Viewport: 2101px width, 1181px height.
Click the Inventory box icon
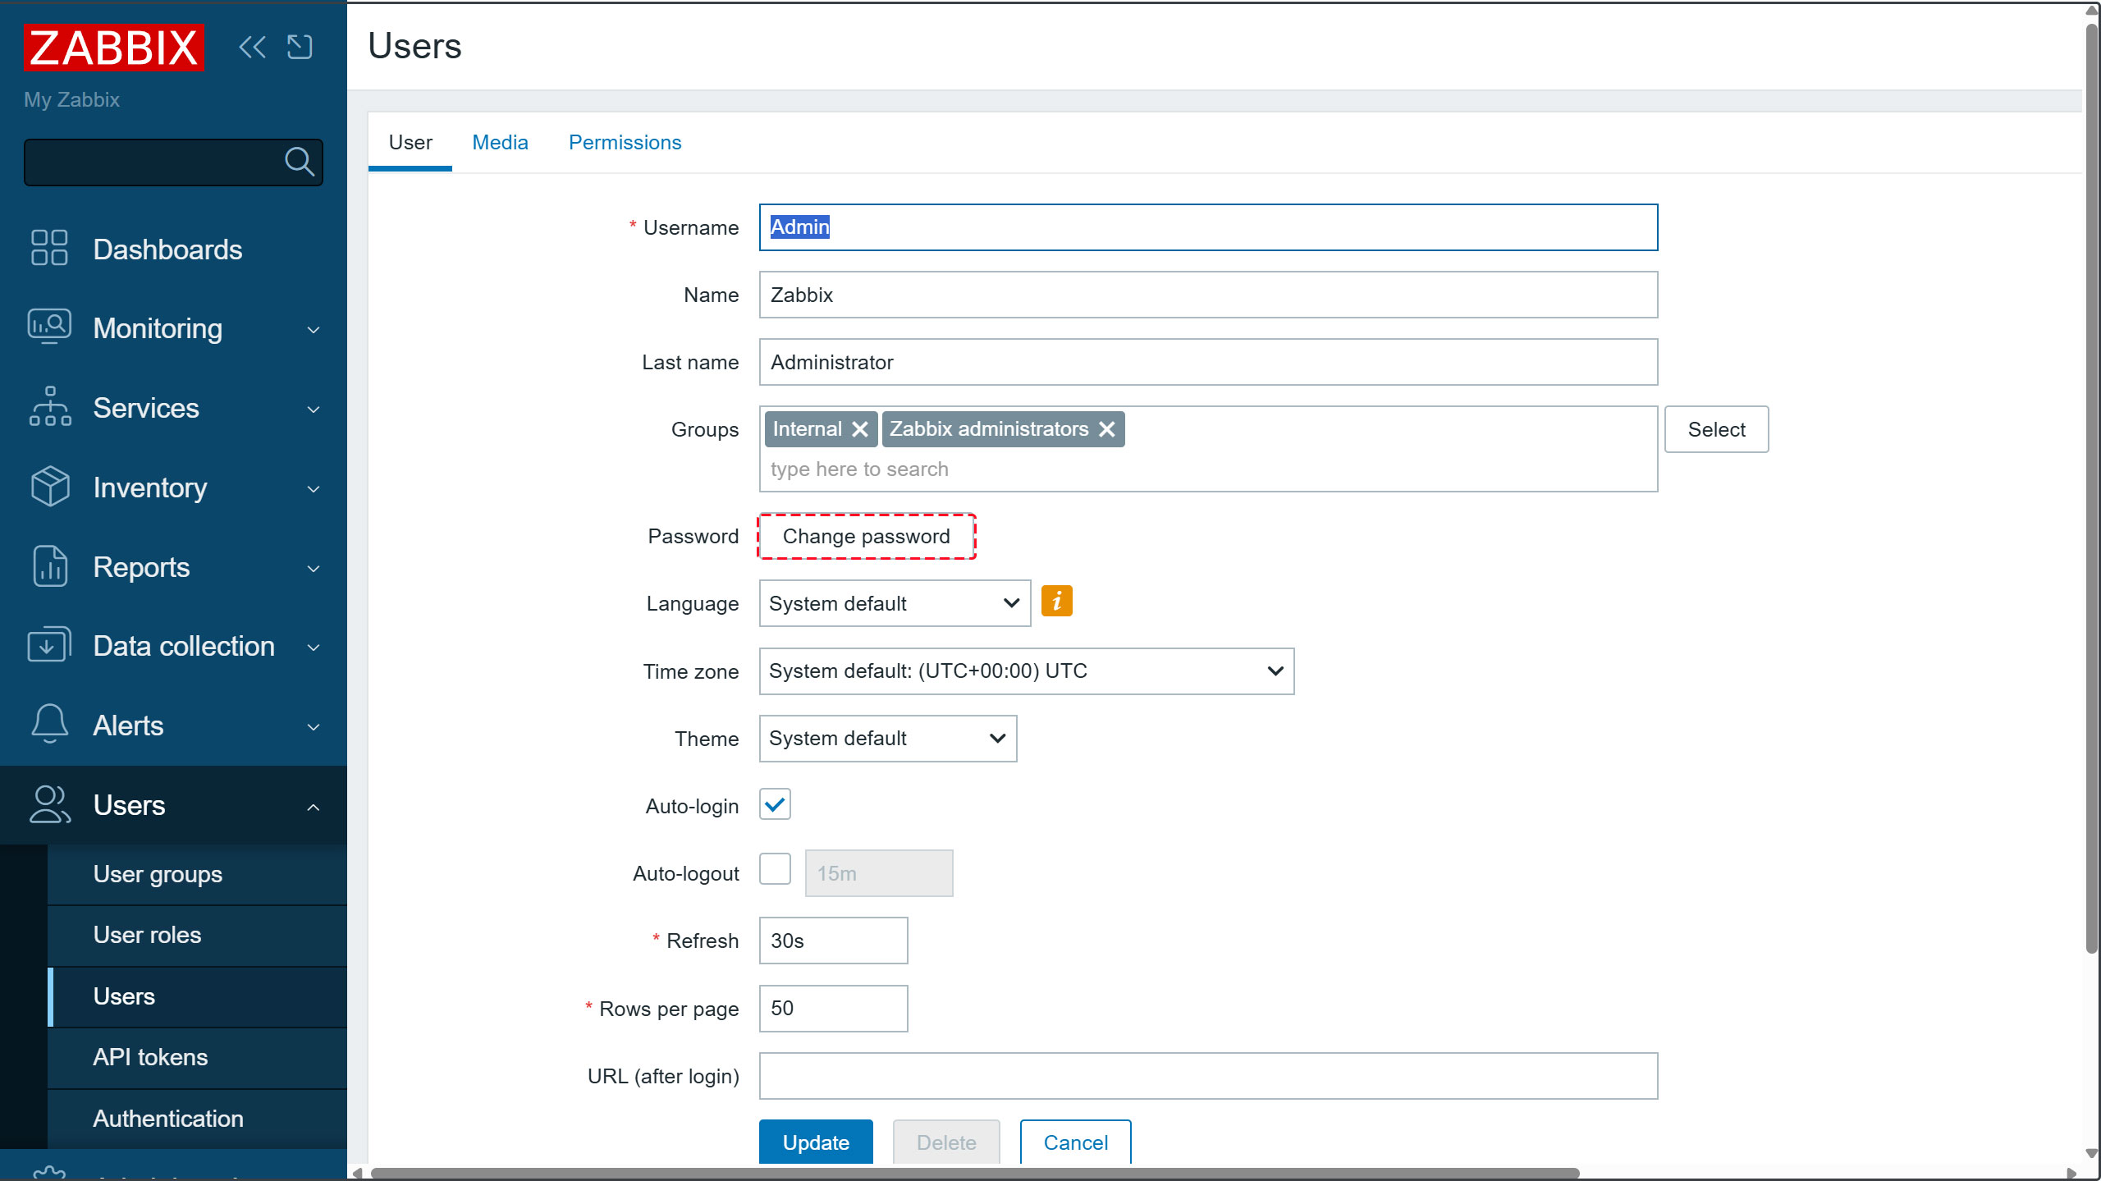[x=49, y=487]
